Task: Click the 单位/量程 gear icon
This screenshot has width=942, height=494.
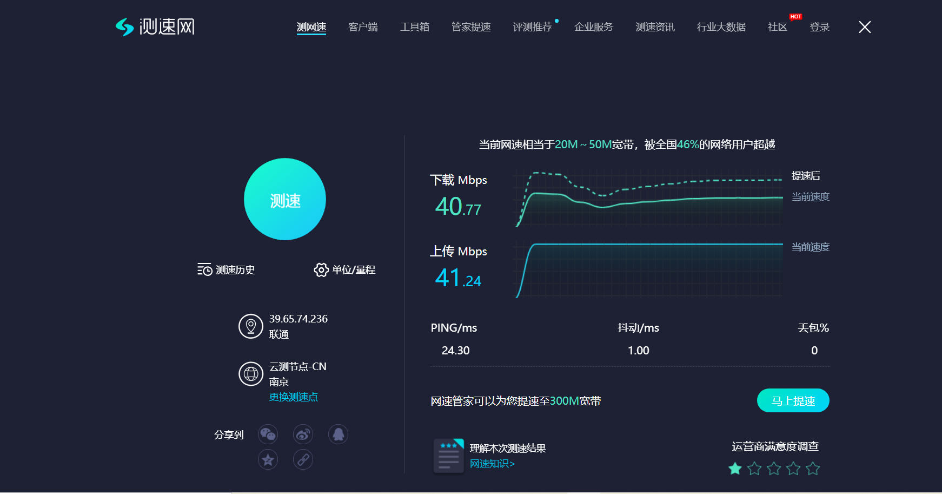Action: (321, 269)
